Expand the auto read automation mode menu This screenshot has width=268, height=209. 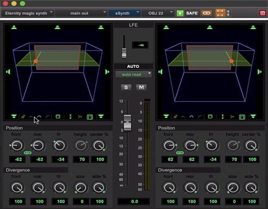(133, 74)
